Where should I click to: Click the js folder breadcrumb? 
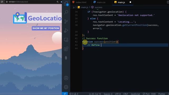click(x=74, y=7)
